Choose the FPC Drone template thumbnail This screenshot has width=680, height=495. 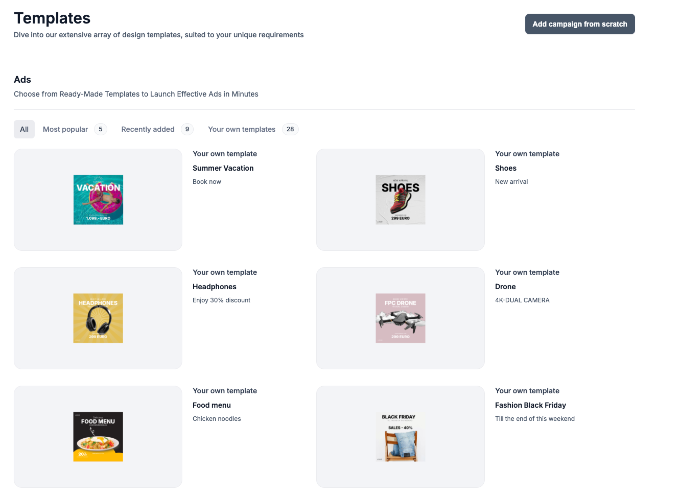400,318
